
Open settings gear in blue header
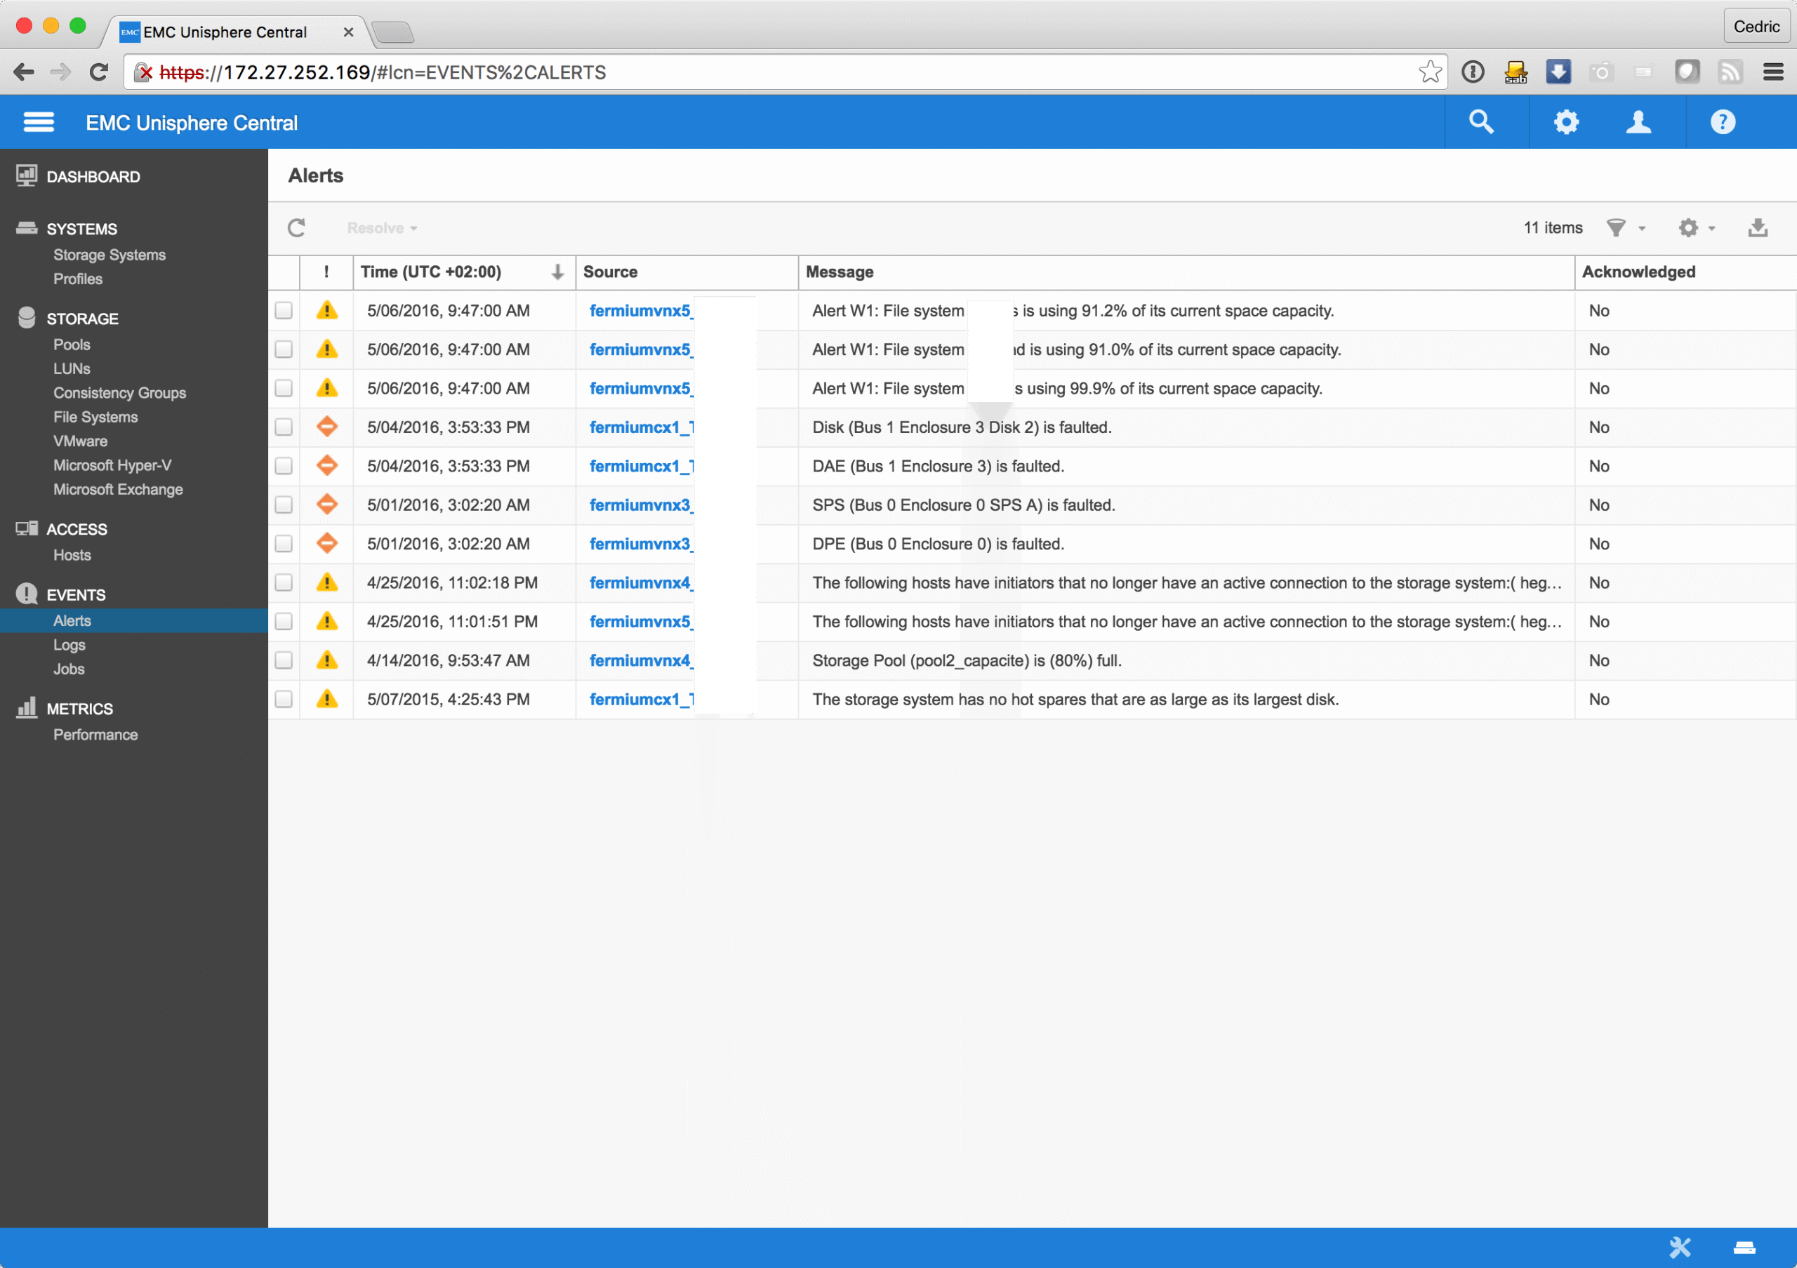(1566, 122)
